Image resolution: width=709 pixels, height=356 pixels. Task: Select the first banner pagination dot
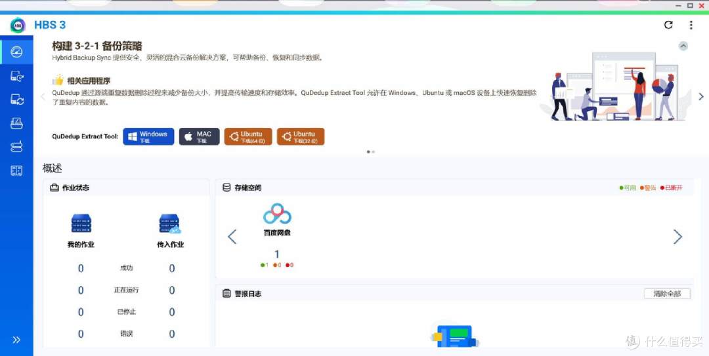(x=368, y=152)
